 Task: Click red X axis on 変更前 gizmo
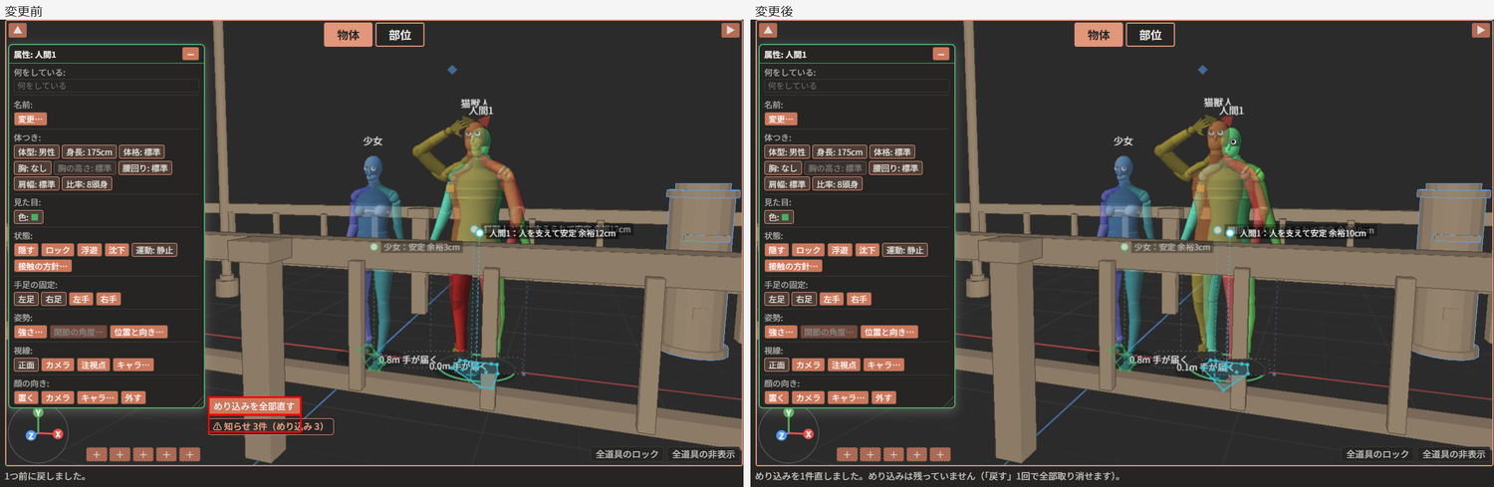click(59, 434)
